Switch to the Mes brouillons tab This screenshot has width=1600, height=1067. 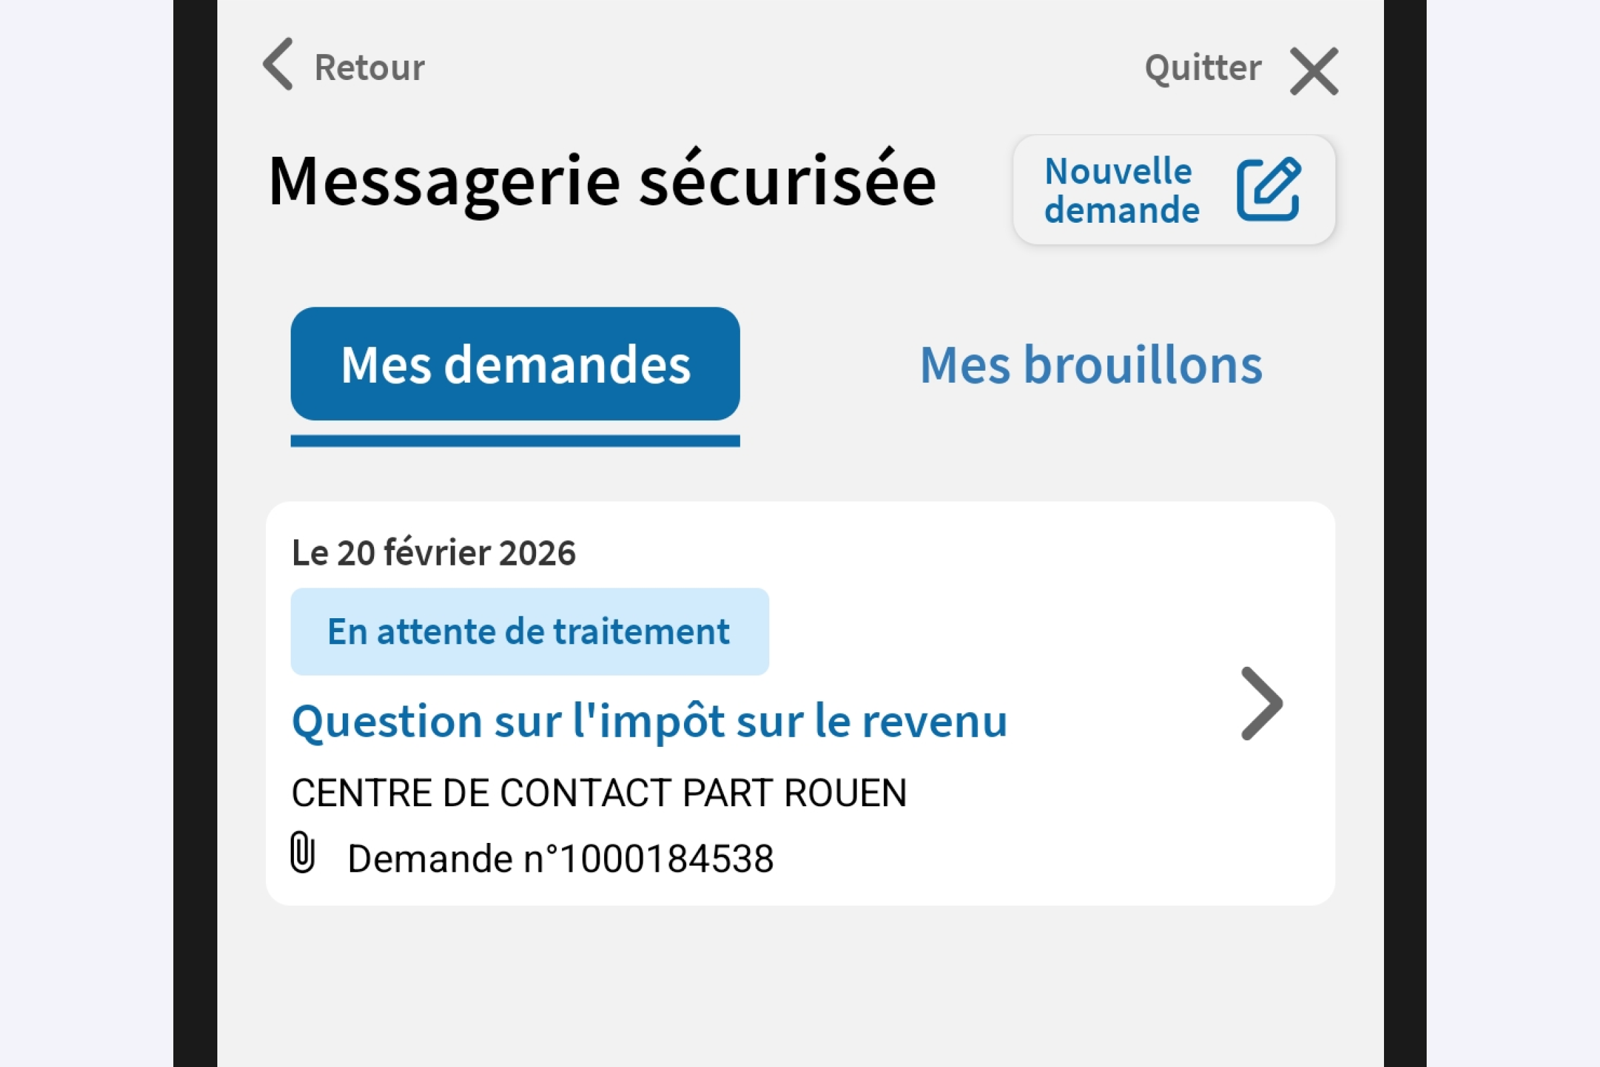pos(1091,366)
